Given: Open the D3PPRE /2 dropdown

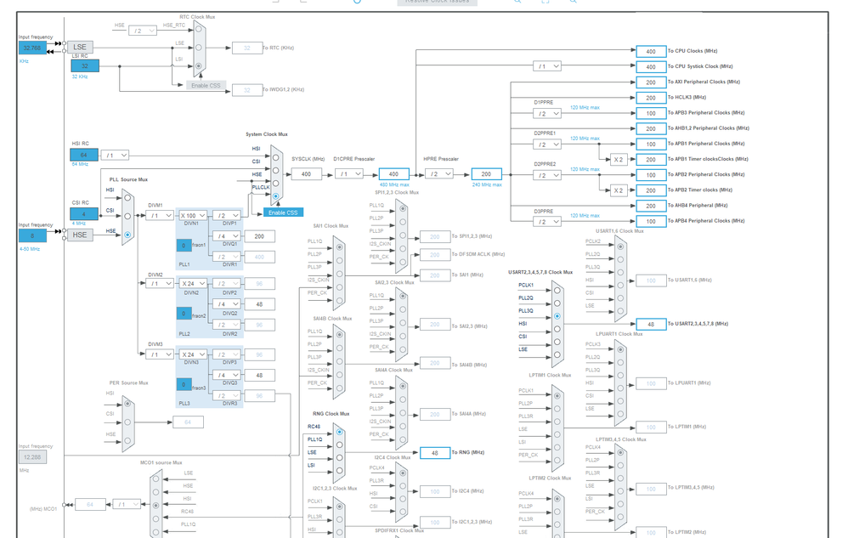Looking at the screenshot, I should 546,222.
